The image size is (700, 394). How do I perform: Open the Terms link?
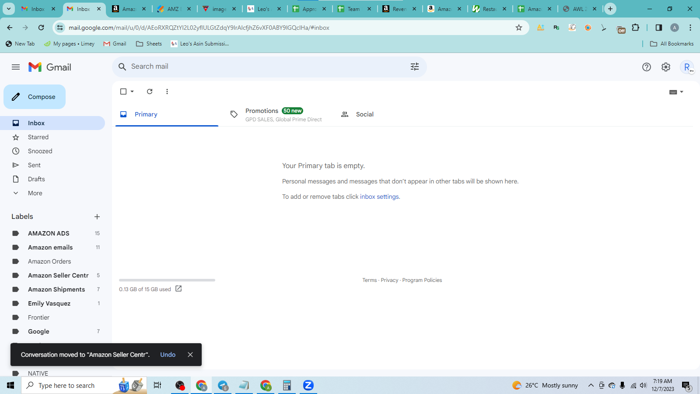[370, 280]
